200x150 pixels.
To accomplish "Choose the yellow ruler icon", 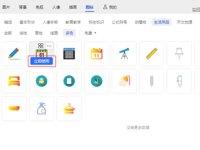I will coord(152,54).
